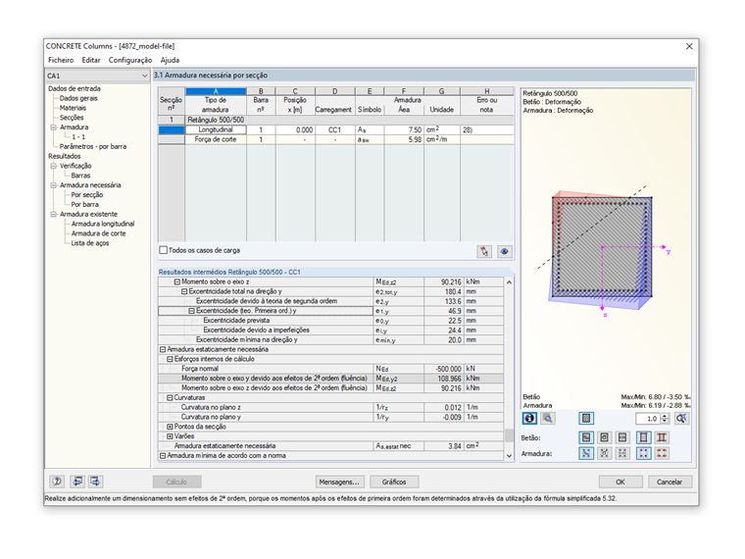The width and height of the screenshot is (745, 559).
Task: Open 'Armadura de corte' in the navigator
Action: coord(98,233)
